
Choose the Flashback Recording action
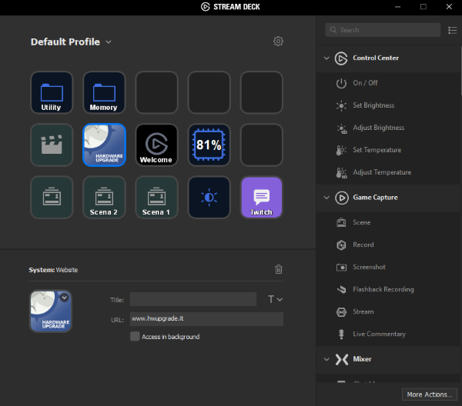tap(389, 289)
